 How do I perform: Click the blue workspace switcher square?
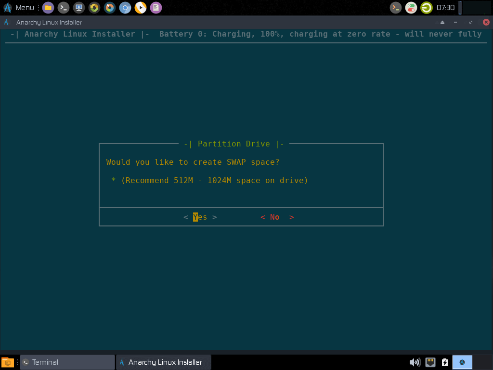(462, 362)
